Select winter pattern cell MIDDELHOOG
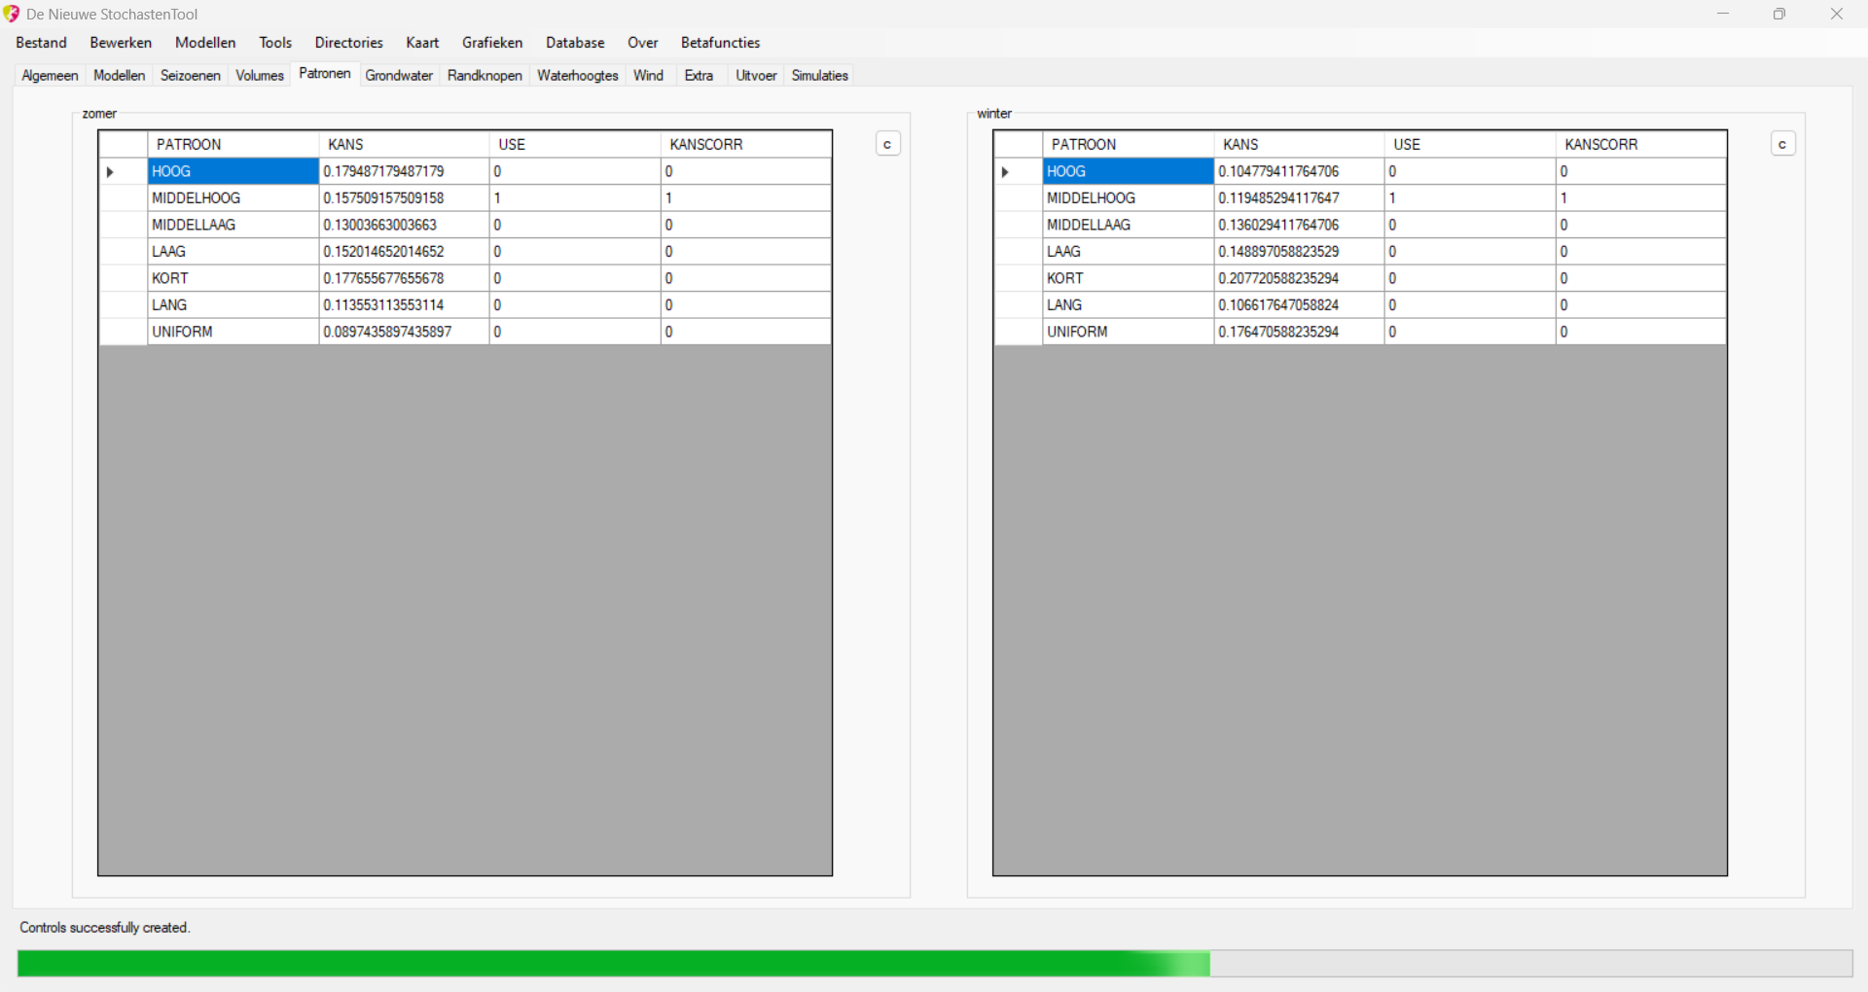 1129,198
